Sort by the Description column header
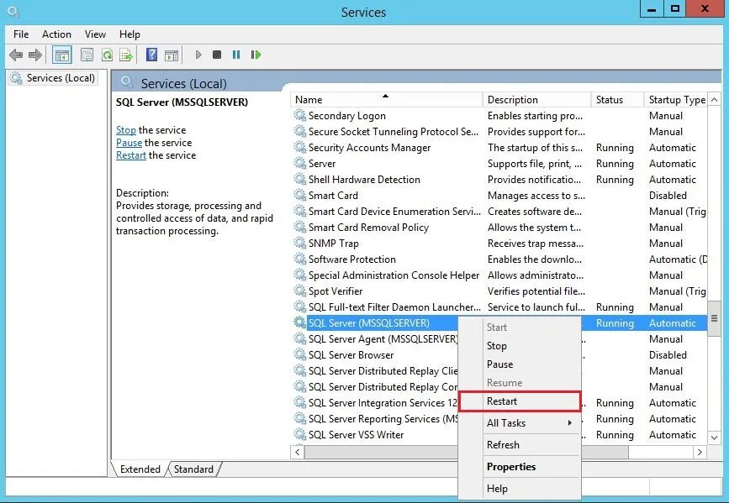 536,99
